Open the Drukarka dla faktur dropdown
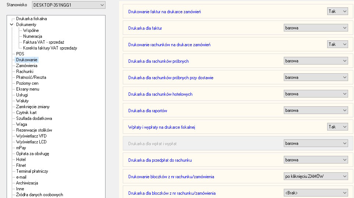 [x=315, y=28]
